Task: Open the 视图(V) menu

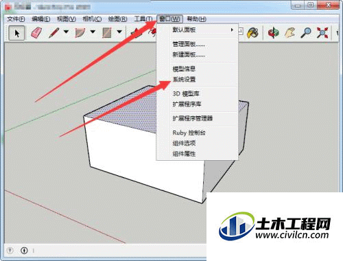Action: pos(67,19)
